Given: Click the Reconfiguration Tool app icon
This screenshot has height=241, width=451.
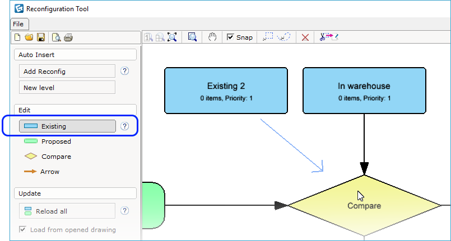Looking at the screenshot, I should [x=19, y=8].
